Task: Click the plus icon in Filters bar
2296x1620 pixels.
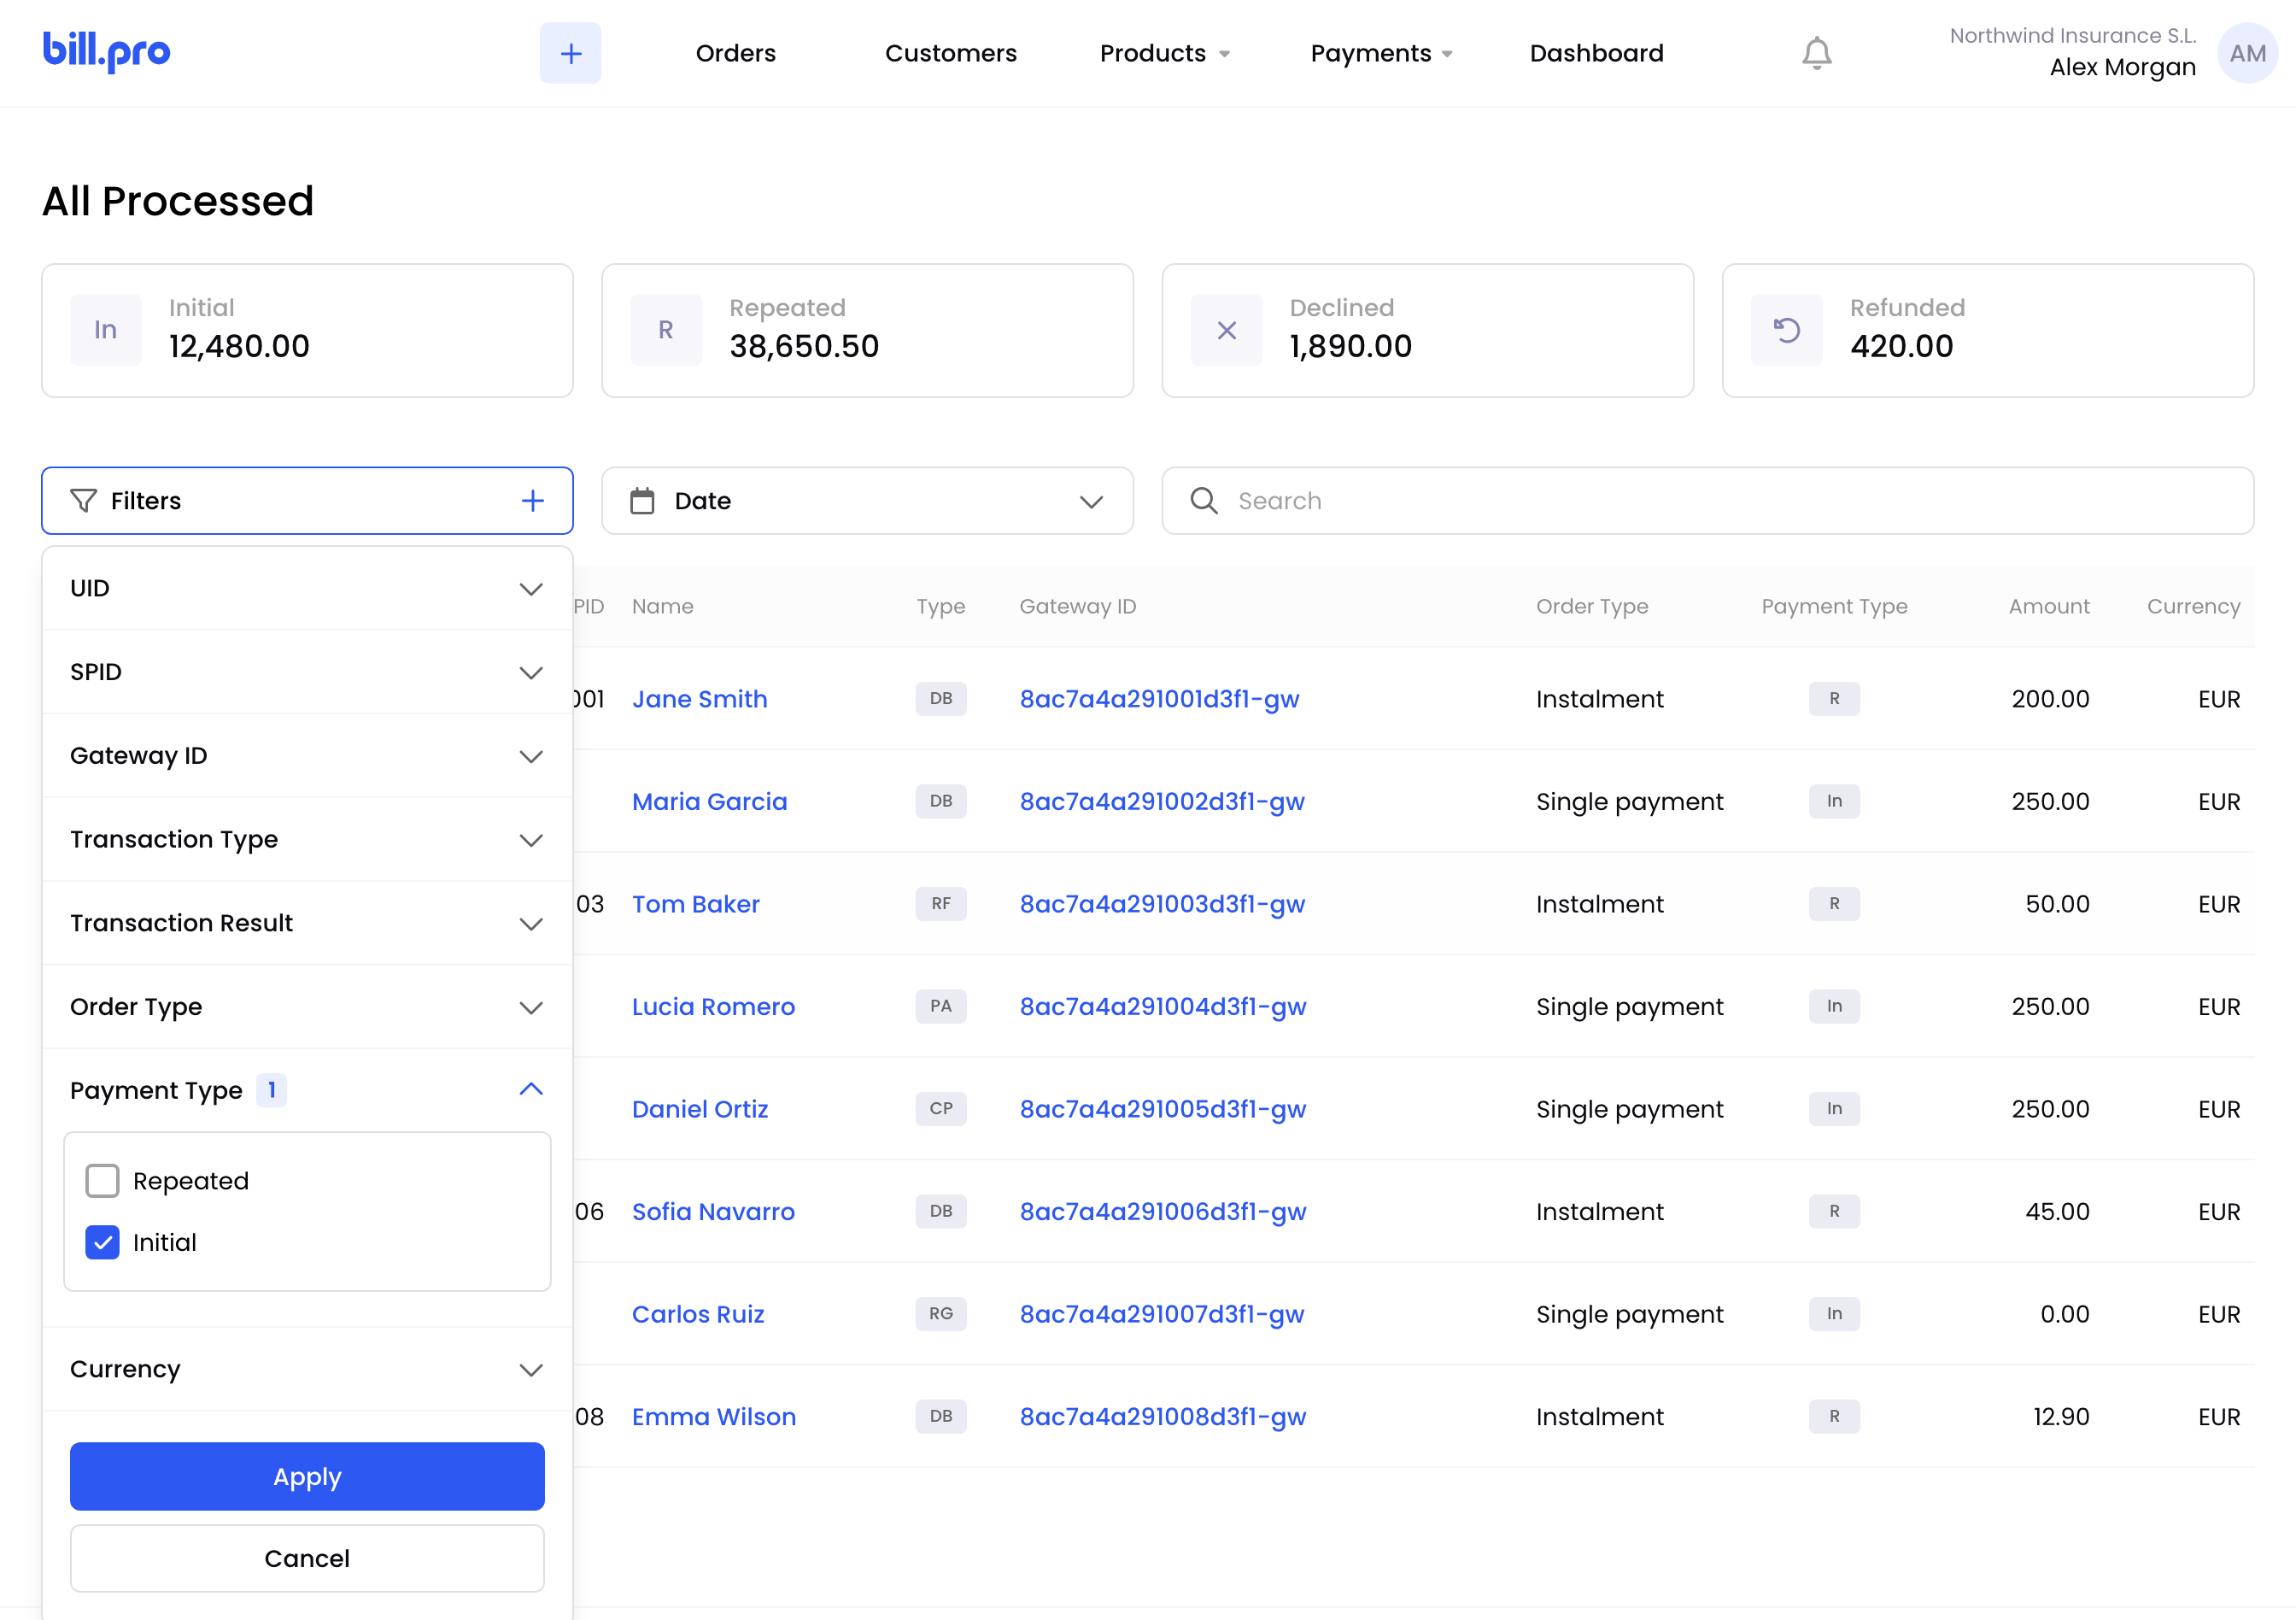Action: point(533,501)
